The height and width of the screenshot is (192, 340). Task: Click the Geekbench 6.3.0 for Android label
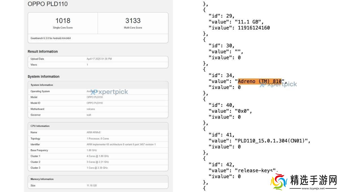click(x=51, y=38)
